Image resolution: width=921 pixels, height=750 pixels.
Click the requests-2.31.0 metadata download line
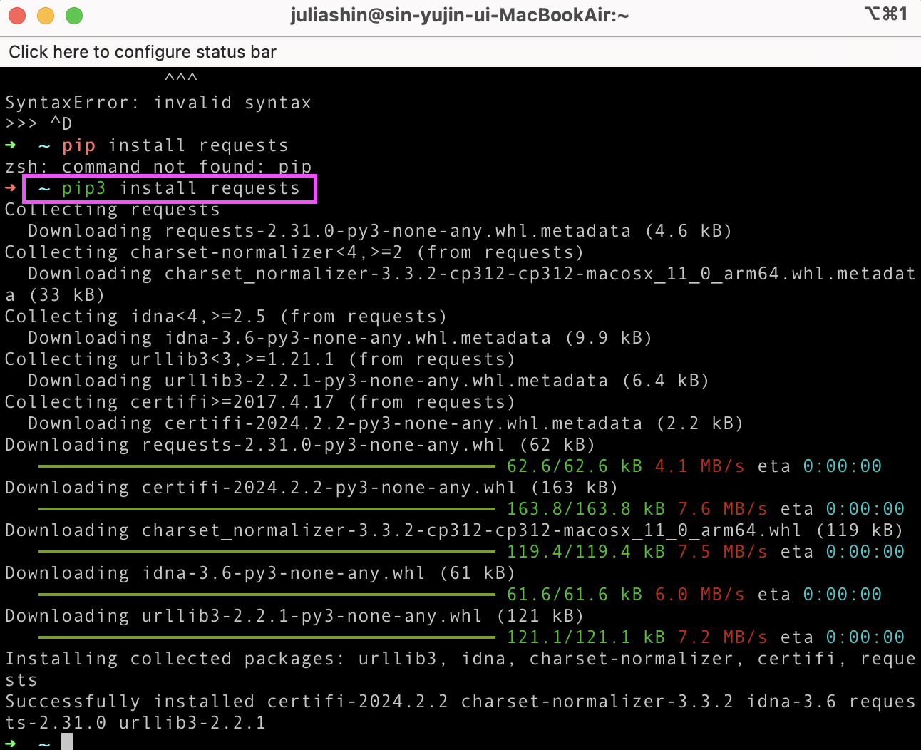pos(380,231)
